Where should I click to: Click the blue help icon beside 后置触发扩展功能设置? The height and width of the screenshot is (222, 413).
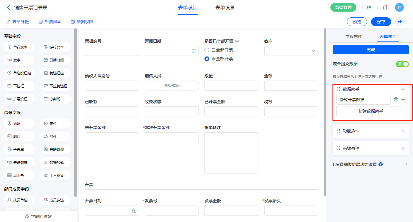pyautogui.click(x=381, y=164)
